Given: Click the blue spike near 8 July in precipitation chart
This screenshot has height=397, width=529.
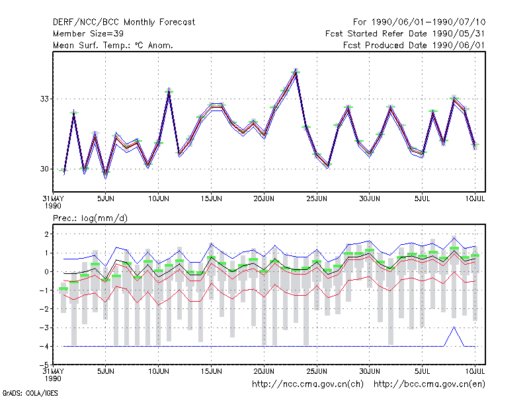Looking at the screenshot, I should (454, 328).
